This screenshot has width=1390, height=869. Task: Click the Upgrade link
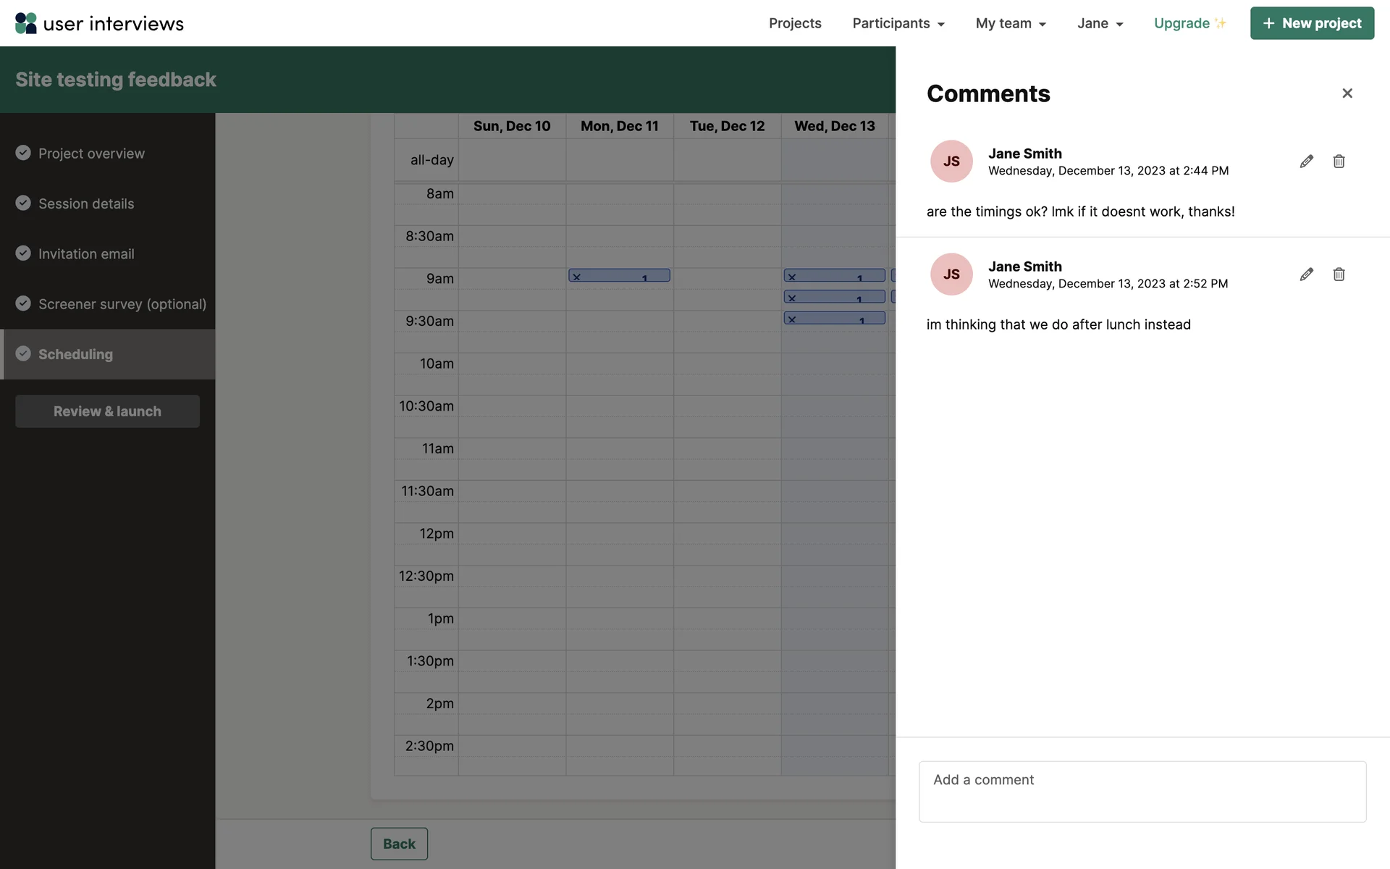[1189, 23]
